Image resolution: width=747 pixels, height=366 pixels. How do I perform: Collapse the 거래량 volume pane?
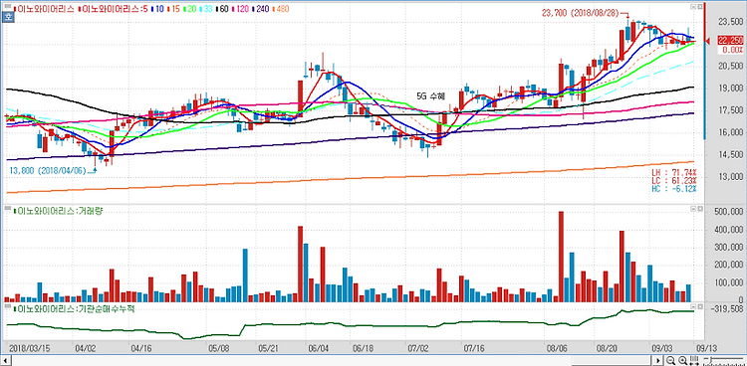click(x=693, y=209)
